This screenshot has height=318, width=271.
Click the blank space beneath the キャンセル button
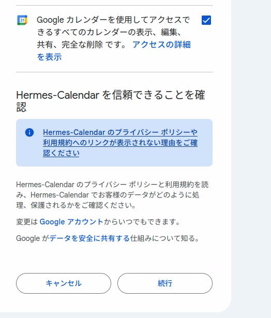click(x=64, y=303)
